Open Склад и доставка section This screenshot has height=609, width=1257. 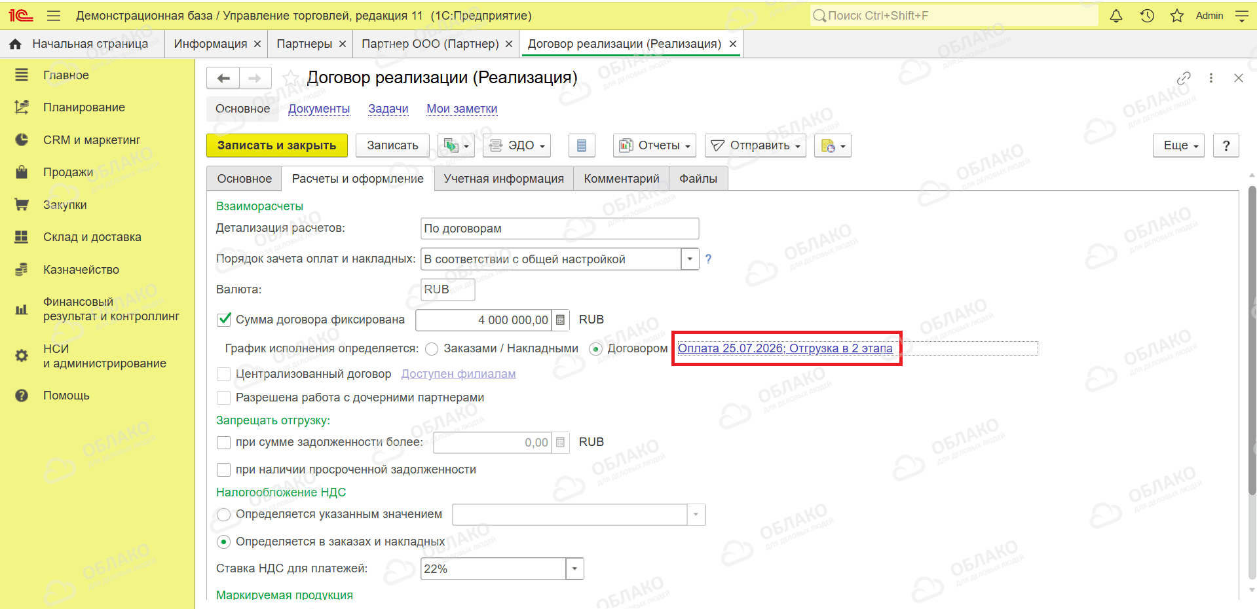pos(92,237)
